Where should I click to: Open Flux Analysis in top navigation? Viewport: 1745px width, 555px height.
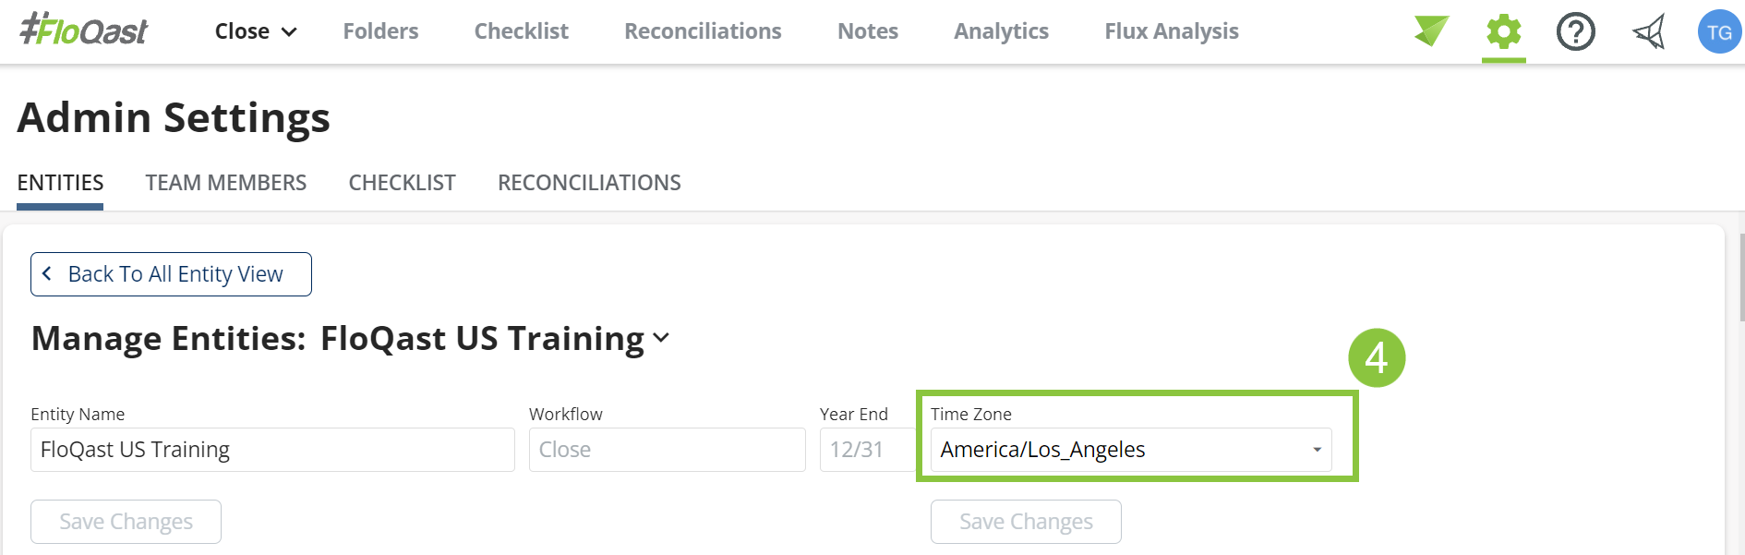click(x=1172, y=31)
